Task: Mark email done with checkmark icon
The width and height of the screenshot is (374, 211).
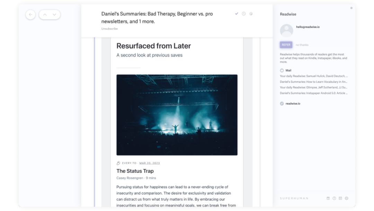Action: [x=237, y=14]
